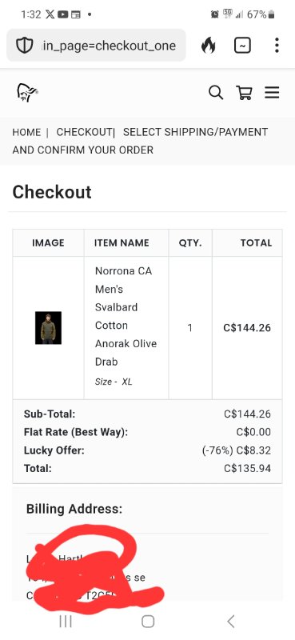Open the shopping cart icon
Screen dimensions: 295x640
(244, 93)
